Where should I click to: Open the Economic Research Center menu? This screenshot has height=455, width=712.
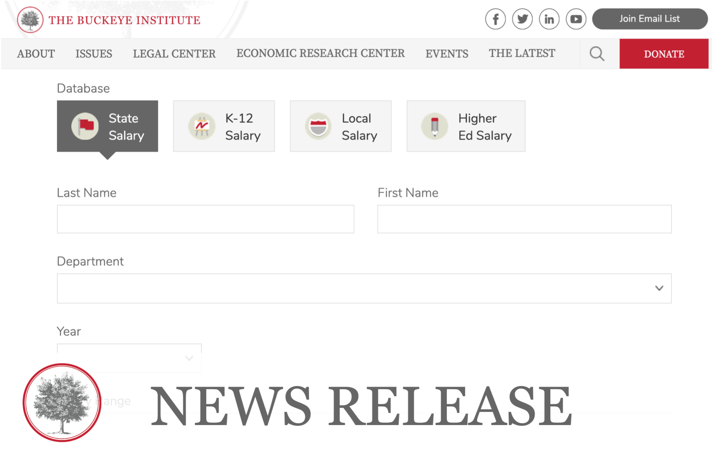(x=321, y=53)
